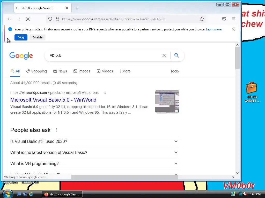Go back with the browser back arrow

(x=9, y=19)
